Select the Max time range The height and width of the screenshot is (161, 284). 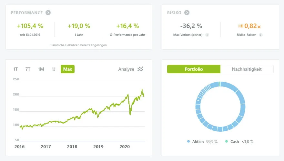point(67,69)
